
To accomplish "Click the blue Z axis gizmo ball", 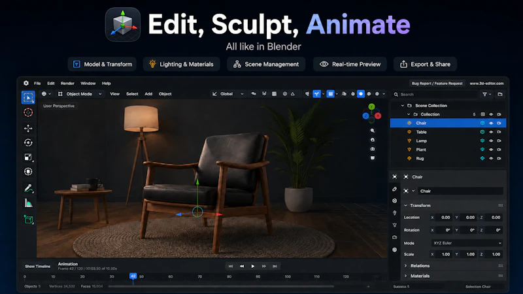I will [366, 116].
